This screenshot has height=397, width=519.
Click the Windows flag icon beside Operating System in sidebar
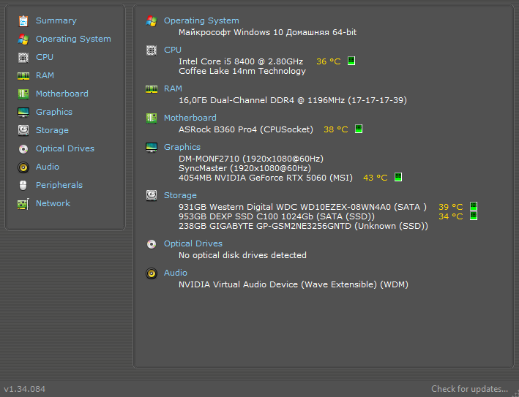click(23, 39)
